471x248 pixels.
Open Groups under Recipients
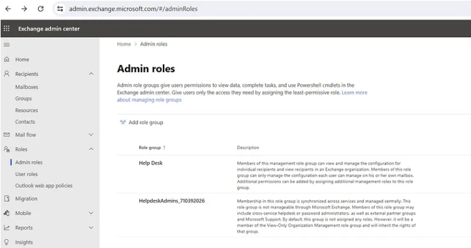coord(23,98)
